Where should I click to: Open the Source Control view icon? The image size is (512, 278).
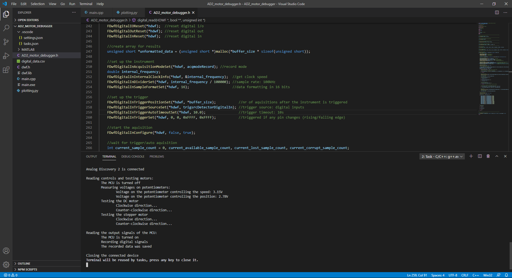pyautogui.click(x=6, y=42)
